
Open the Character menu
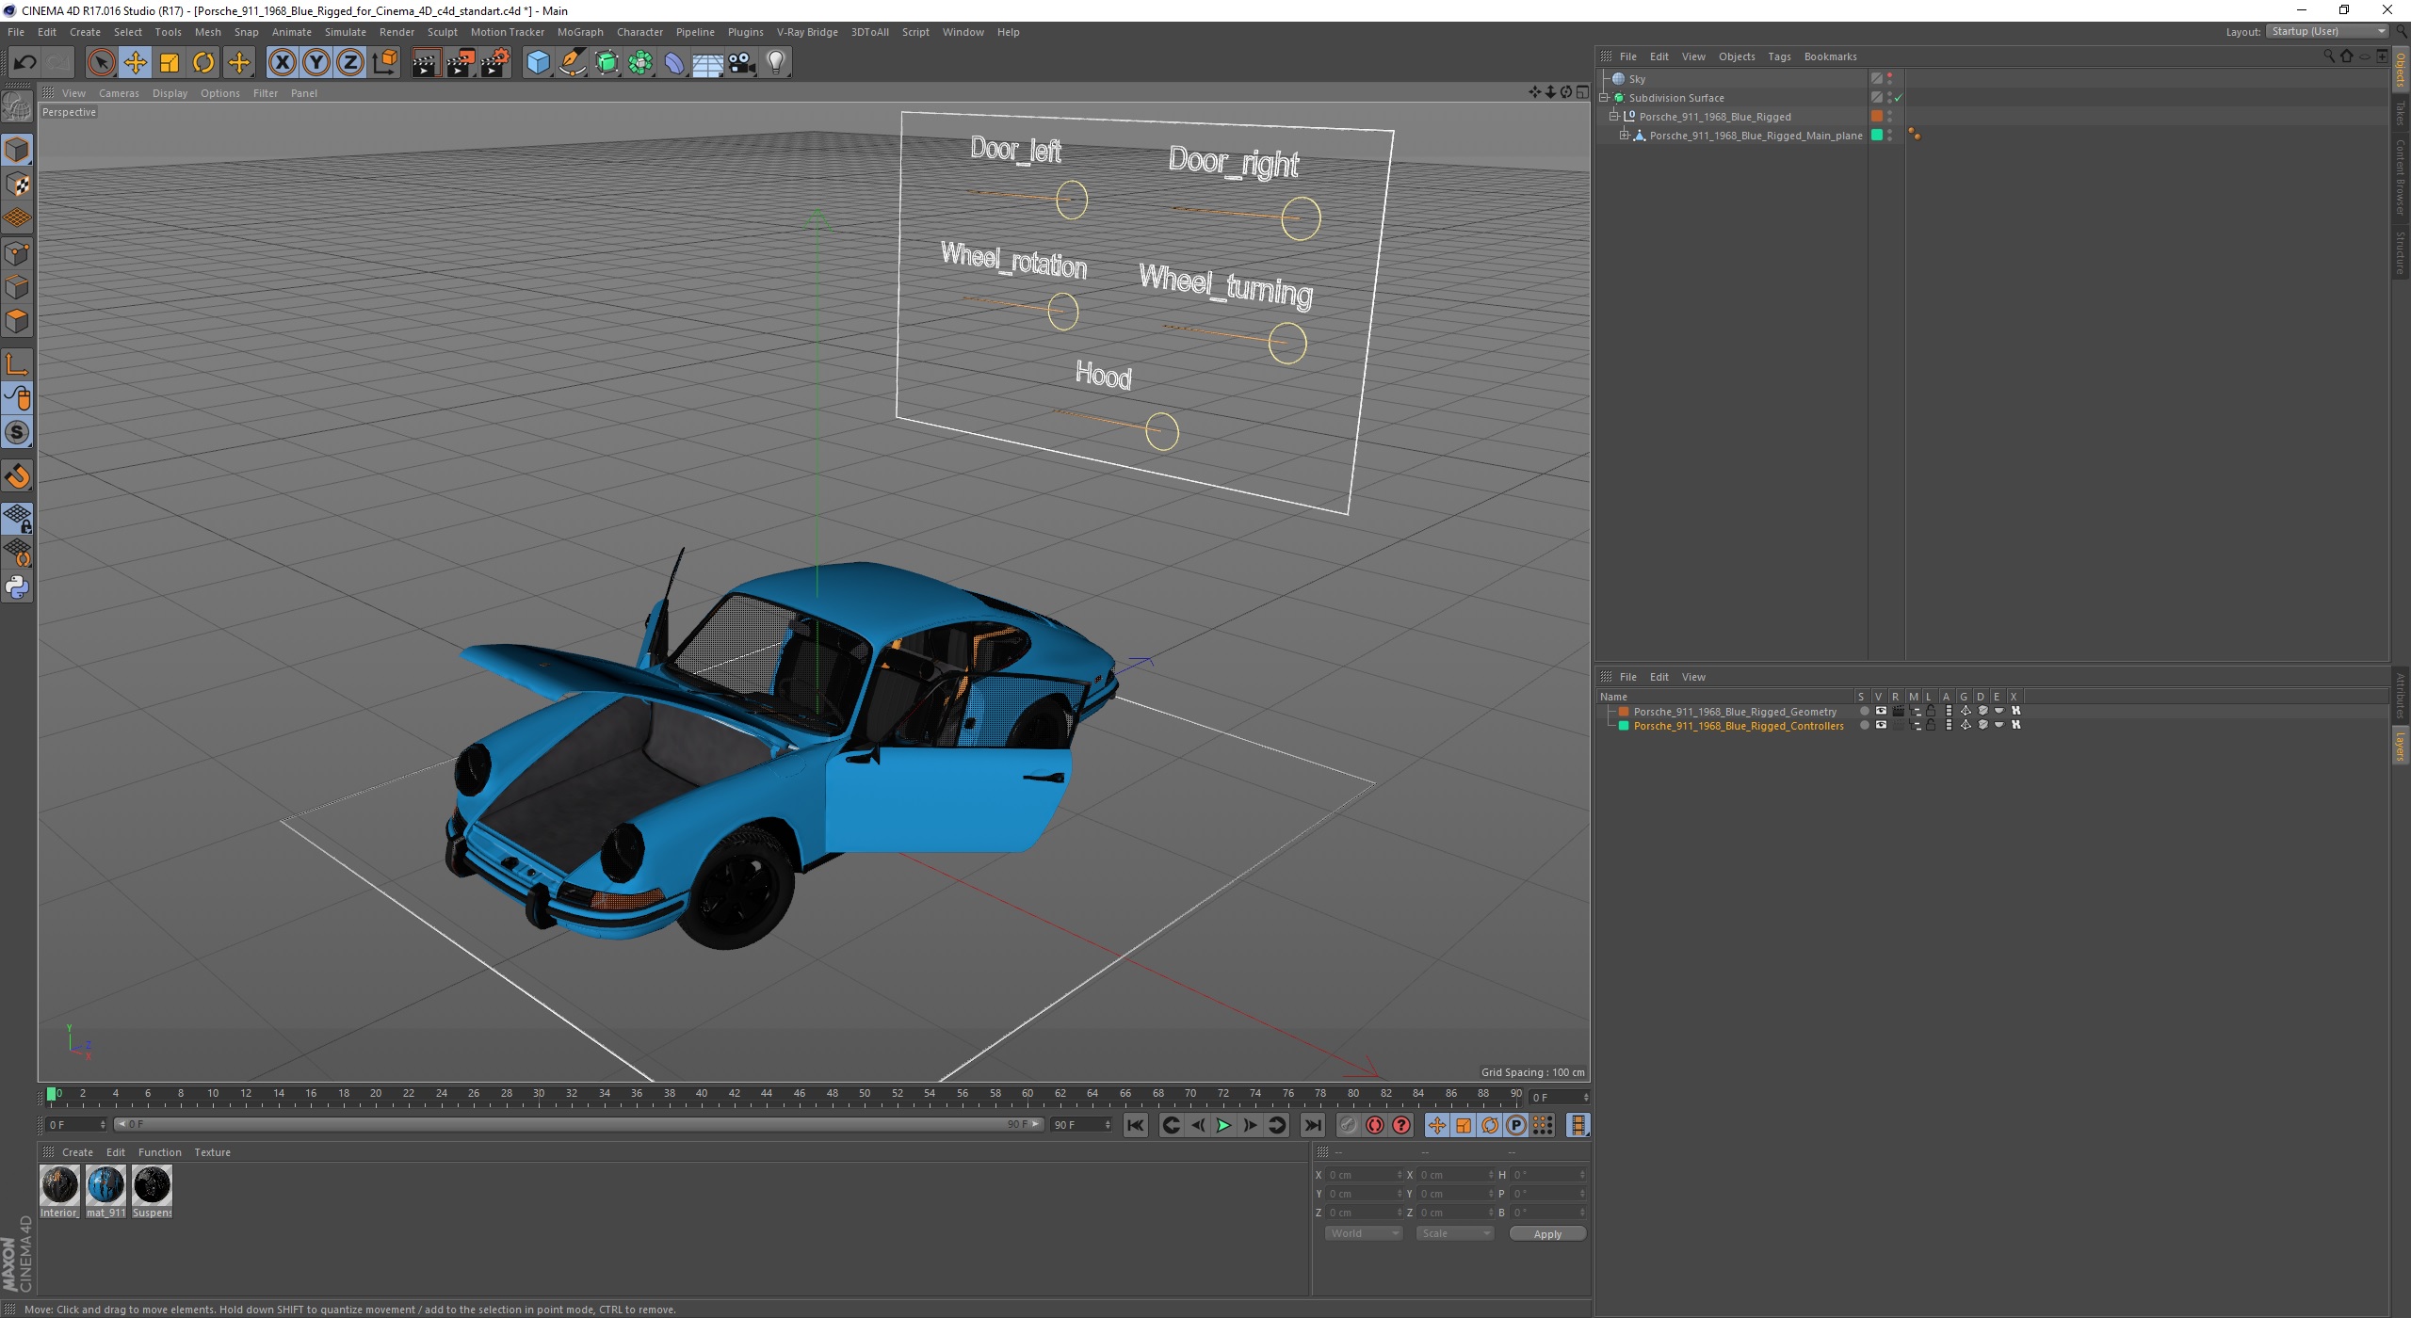click(639, 32)
